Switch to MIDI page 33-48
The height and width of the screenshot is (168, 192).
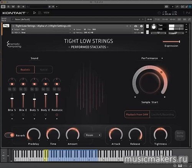click(165, 20)
